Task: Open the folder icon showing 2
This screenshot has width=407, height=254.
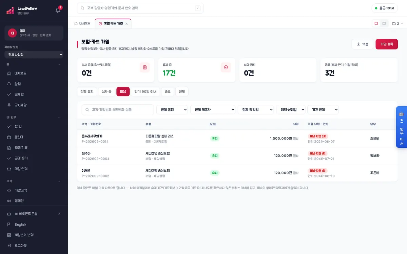Action: point(398,24)
